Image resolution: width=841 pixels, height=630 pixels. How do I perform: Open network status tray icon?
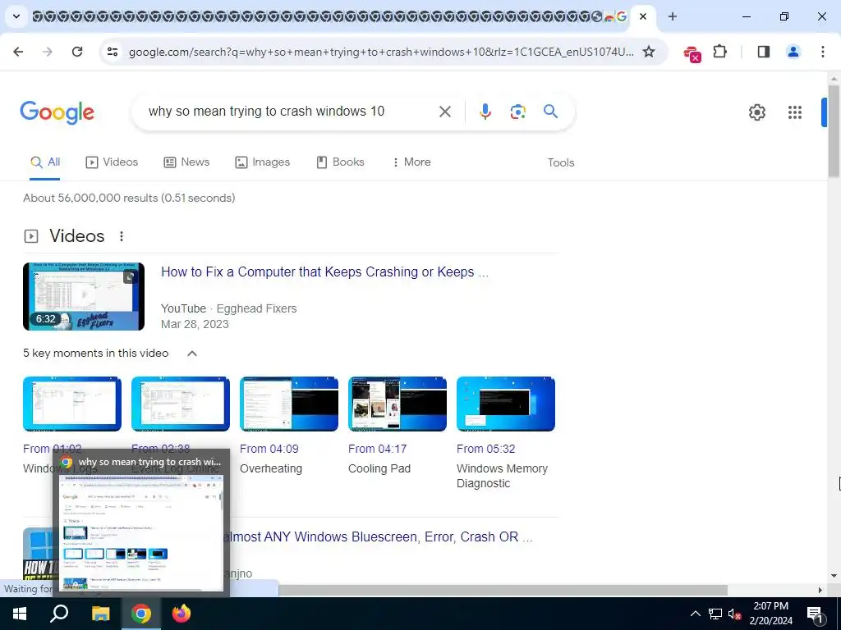point(715,614)
